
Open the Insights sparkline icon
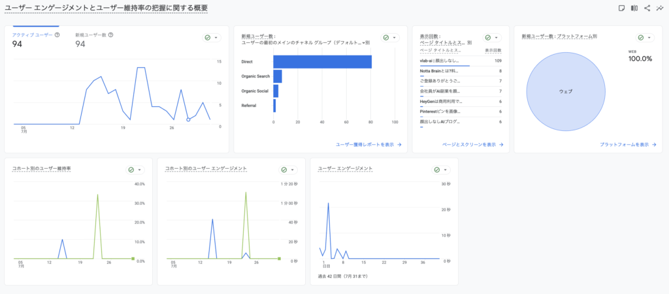(659, 8)
